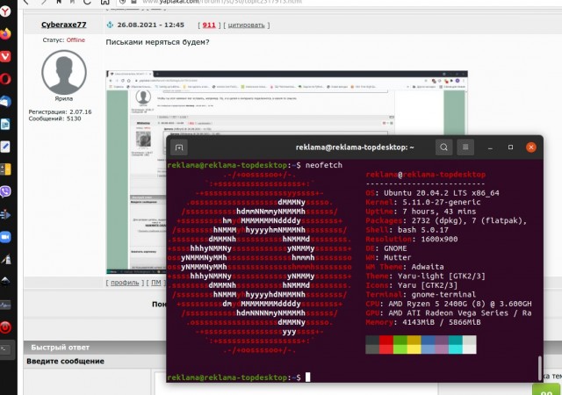Screen dimensions: 562x395
Task: Open search in the terminal window
Action: click(x=443, y=147)
